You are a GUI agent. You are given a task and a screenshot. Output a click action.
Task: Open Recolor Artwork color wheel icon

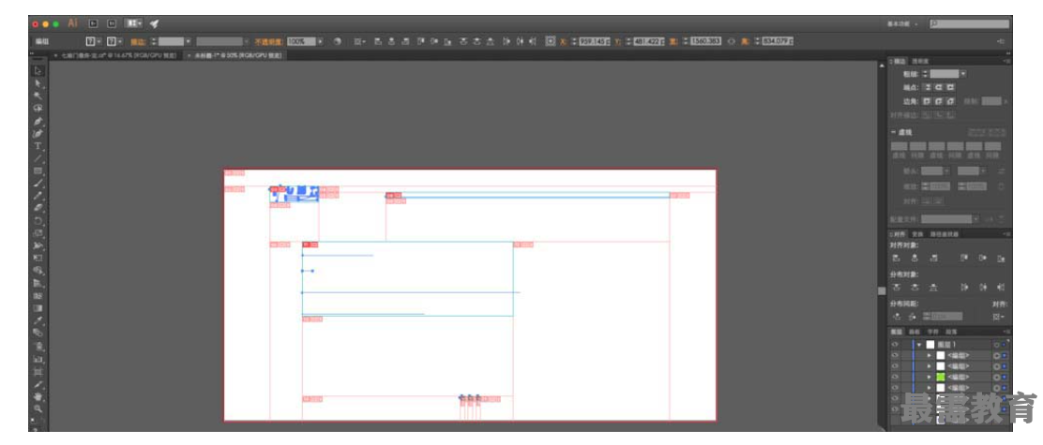tap(338, 41)
